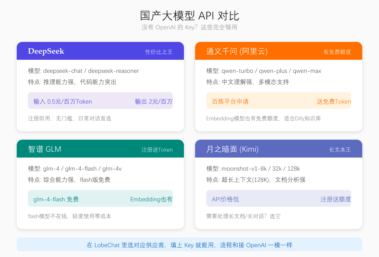Click the text "送免费Token"
Screen dimensions: 379x257
point(334,102)
